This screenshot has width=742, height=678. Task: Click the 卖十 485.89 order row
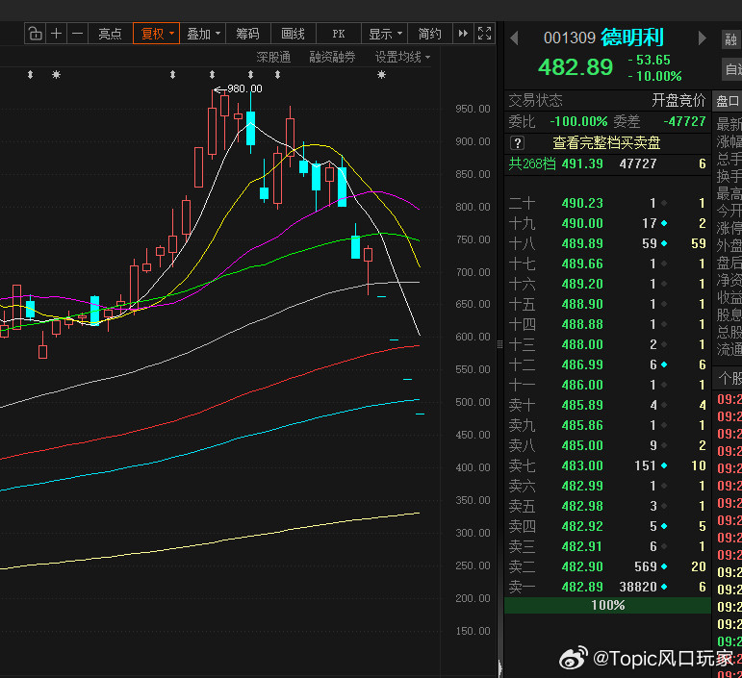[x=607, y=405]
